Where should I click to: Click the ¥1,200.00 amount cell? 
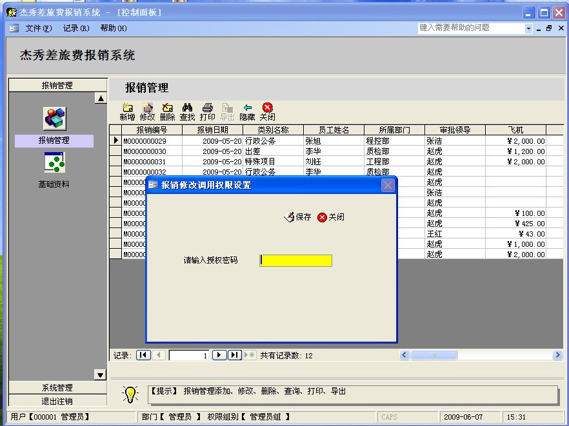(515, 151)
